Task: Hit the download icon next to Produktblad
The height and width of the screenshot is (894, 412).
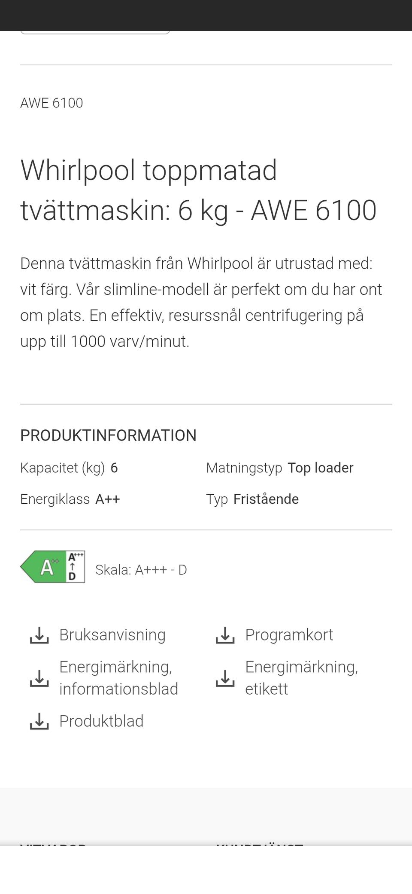Action: pos(39,721)
